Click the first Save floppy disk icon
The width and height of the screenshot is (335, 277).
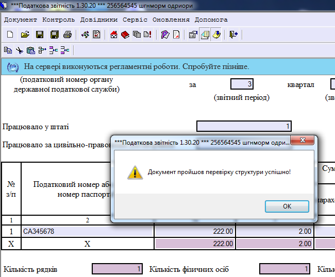coord(39,35)
